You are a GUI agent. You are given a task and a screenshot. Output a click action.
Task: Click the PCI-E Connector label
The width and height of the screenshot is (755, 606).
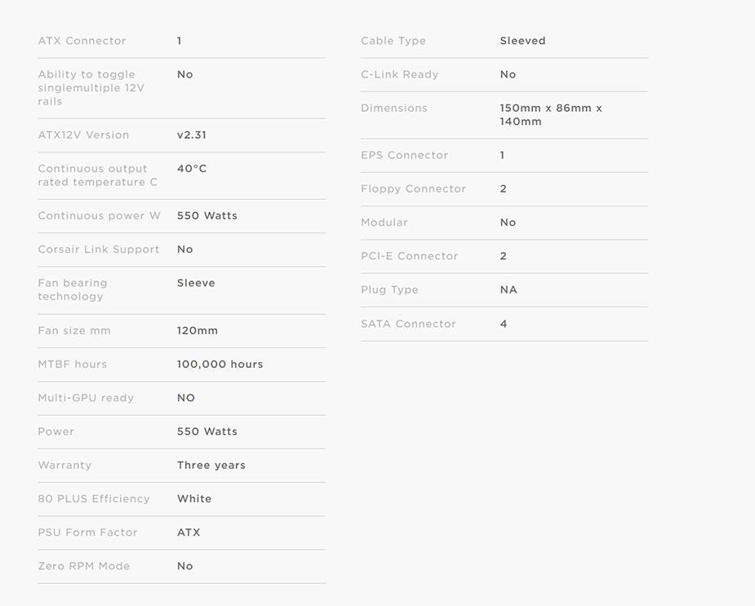pyautogui.click(x=409, y=256)
